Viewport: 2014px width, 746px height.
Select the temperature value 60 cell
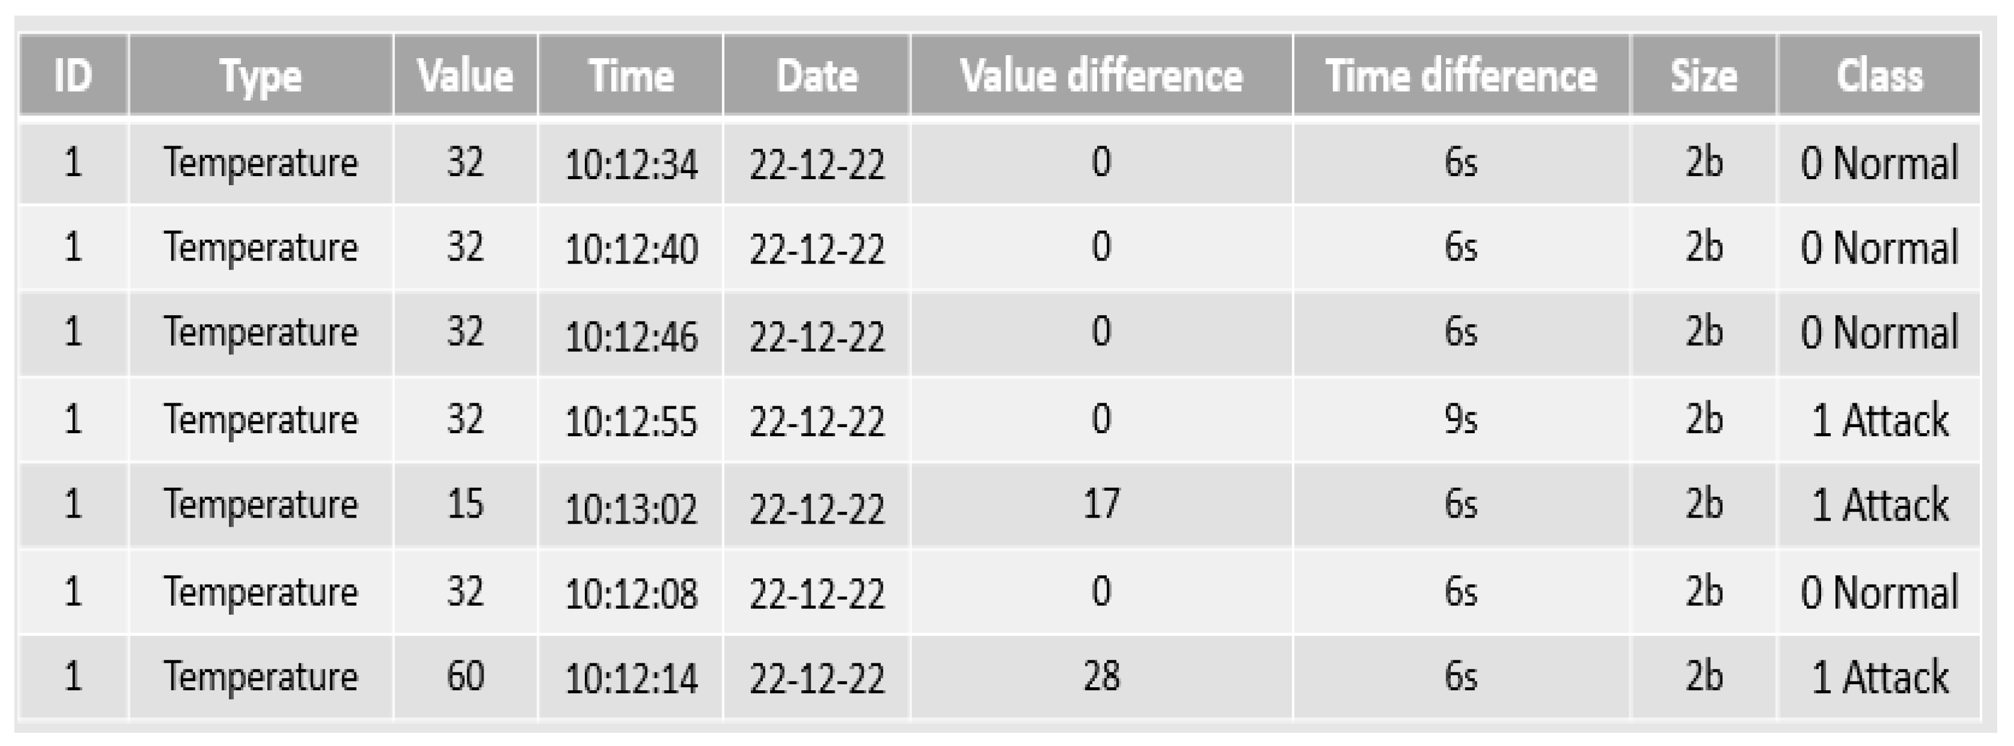465,676
